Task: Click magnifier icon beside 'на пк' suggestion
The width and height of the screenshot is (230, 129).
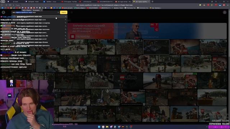Action: click(65, 20)
